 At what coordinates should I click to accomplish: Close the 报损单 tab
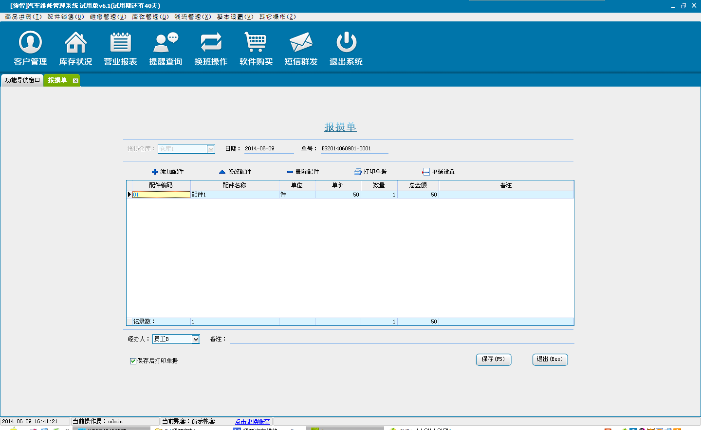(75, 81)
